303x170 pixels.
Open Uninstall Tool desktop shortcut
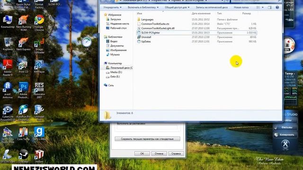pos(39,113)
